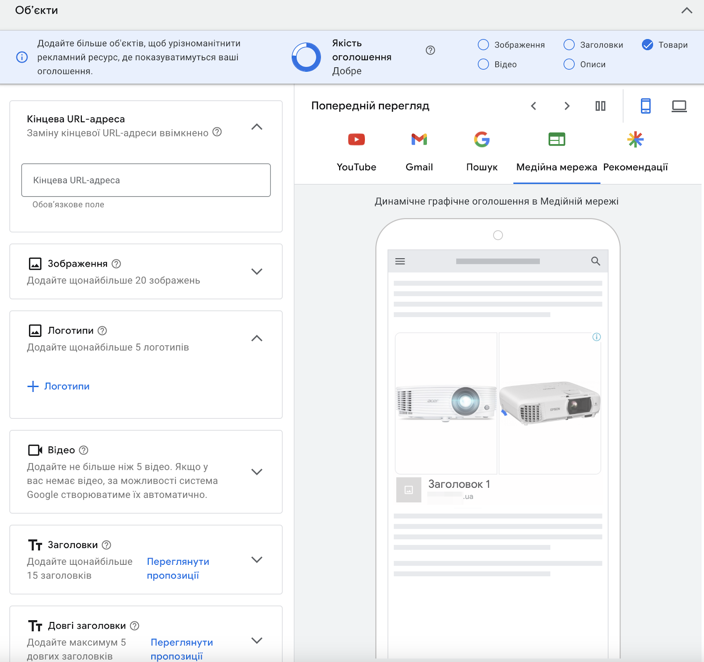The image size is (704, 662).
Task: Click help icon beside Зображення heading
Action: click(116, 264)
